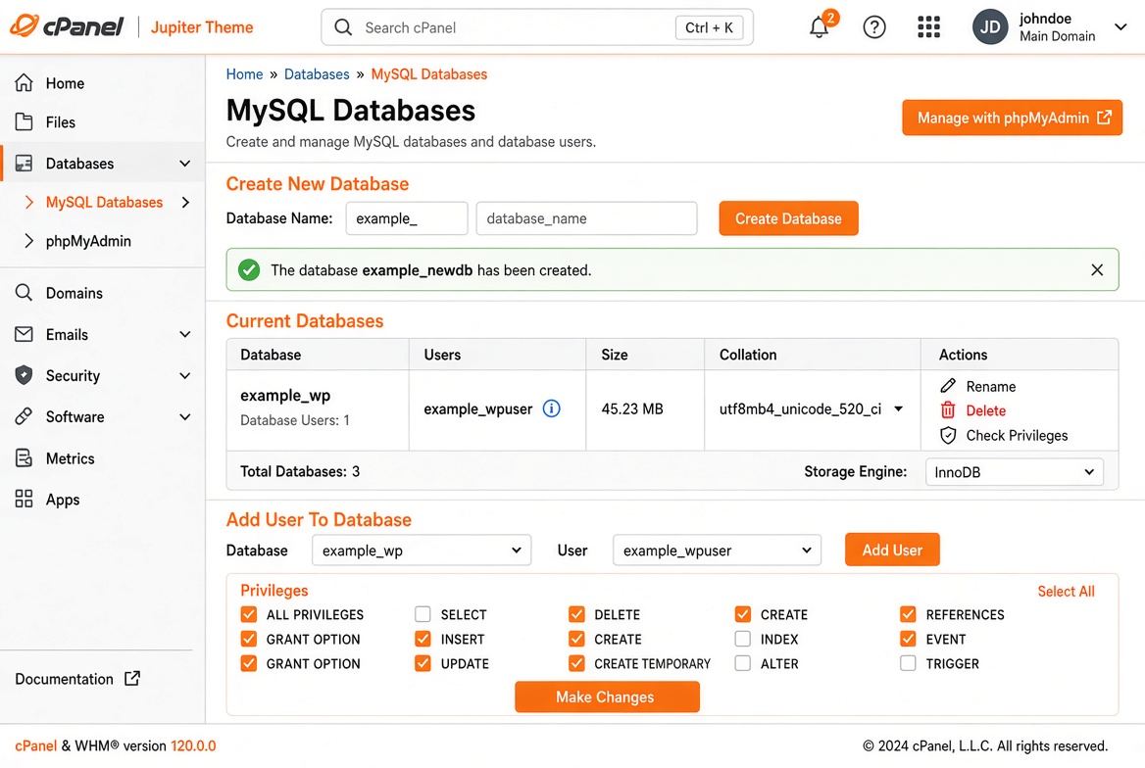Image resolution: width=1145 pixels, height=768 pixels.
Task: Open the notifications bell
Action: [x=820, y=27]
